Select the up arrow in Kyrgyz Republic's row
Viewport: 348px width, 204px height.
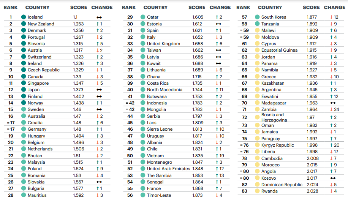(x=331, y=145)
